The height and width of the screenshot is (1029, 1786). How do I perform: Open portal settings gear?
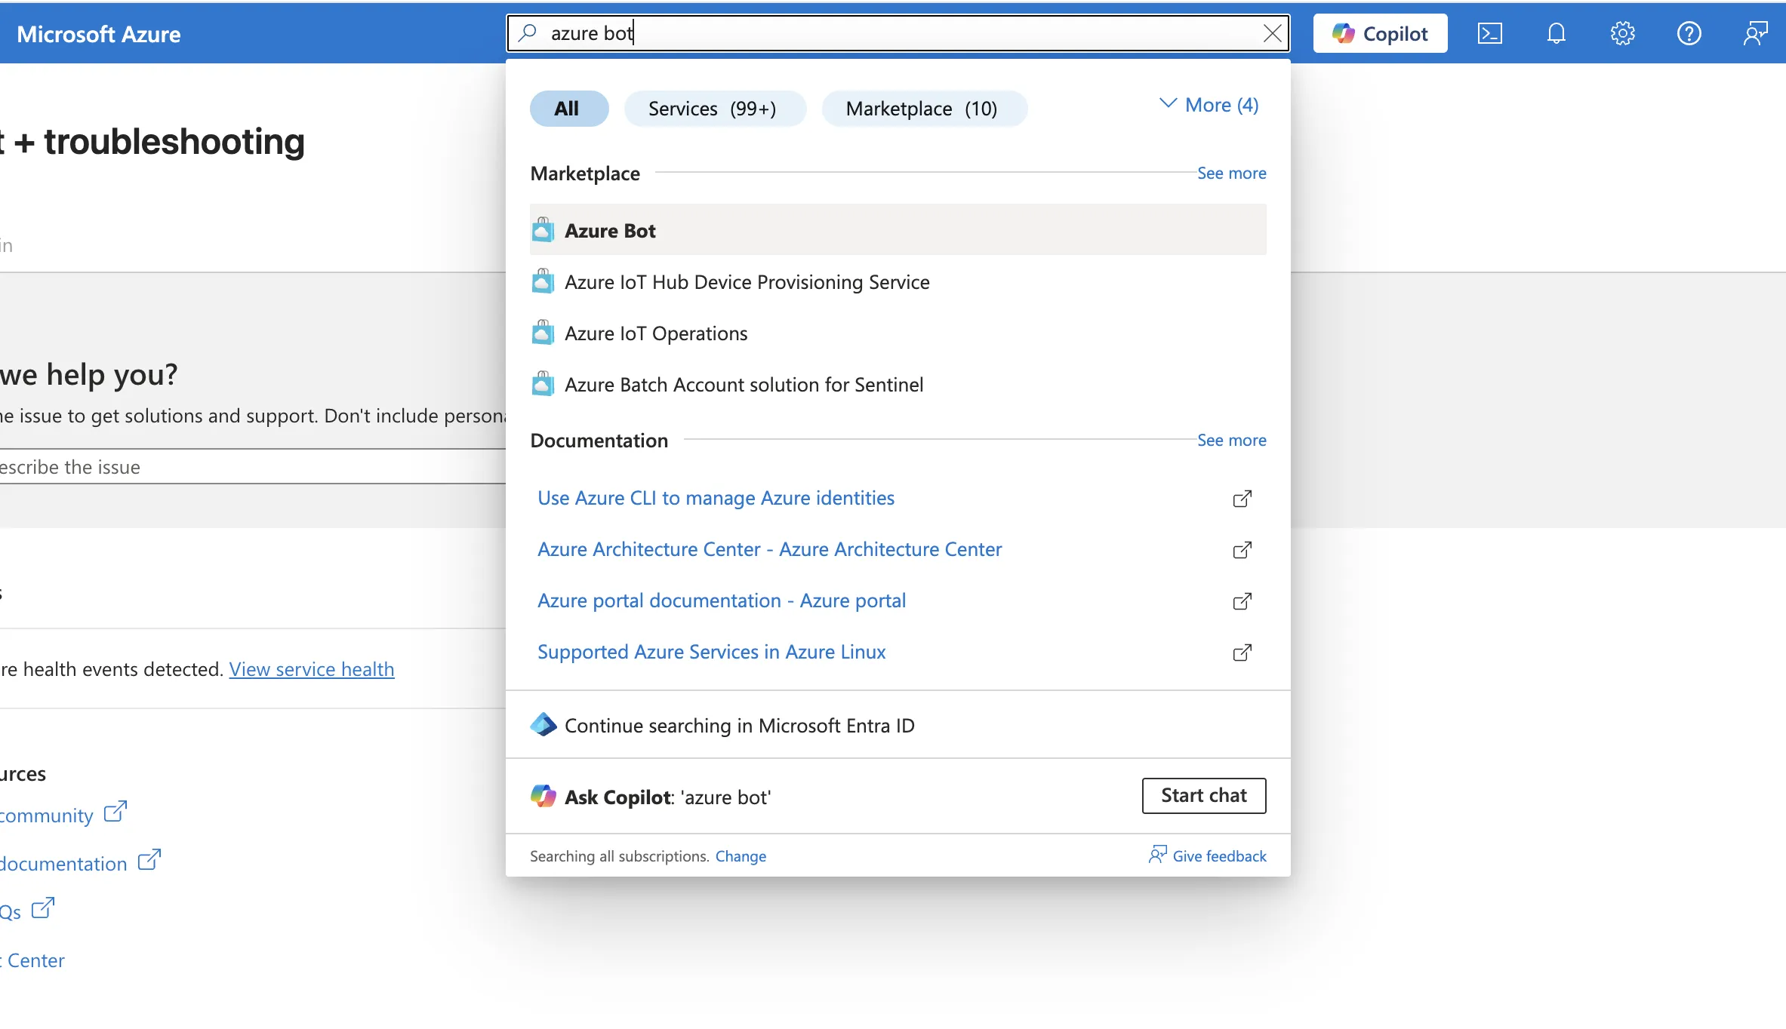(1622, 33)
